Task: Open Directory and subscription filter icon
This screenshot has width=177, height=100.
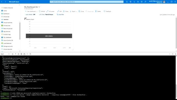Action: [x=131, y=2]
